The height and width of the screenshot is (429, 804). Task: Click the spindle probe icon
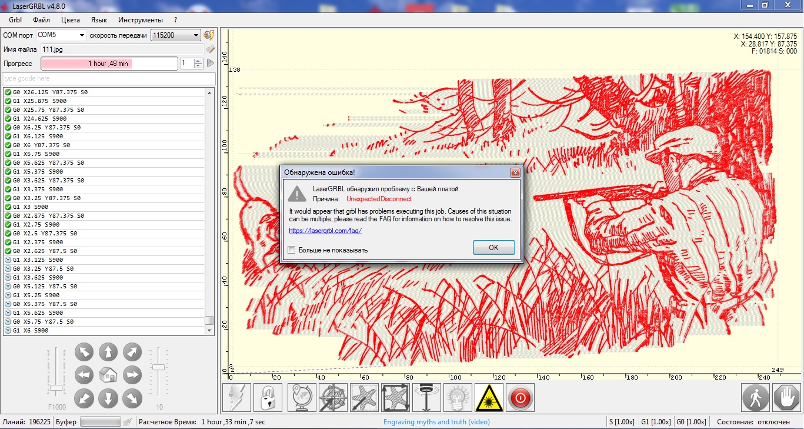pyautogui.click(x=427, y=398)
